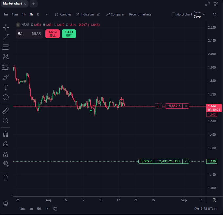Switch to 15m timeframe

point(15,14)
